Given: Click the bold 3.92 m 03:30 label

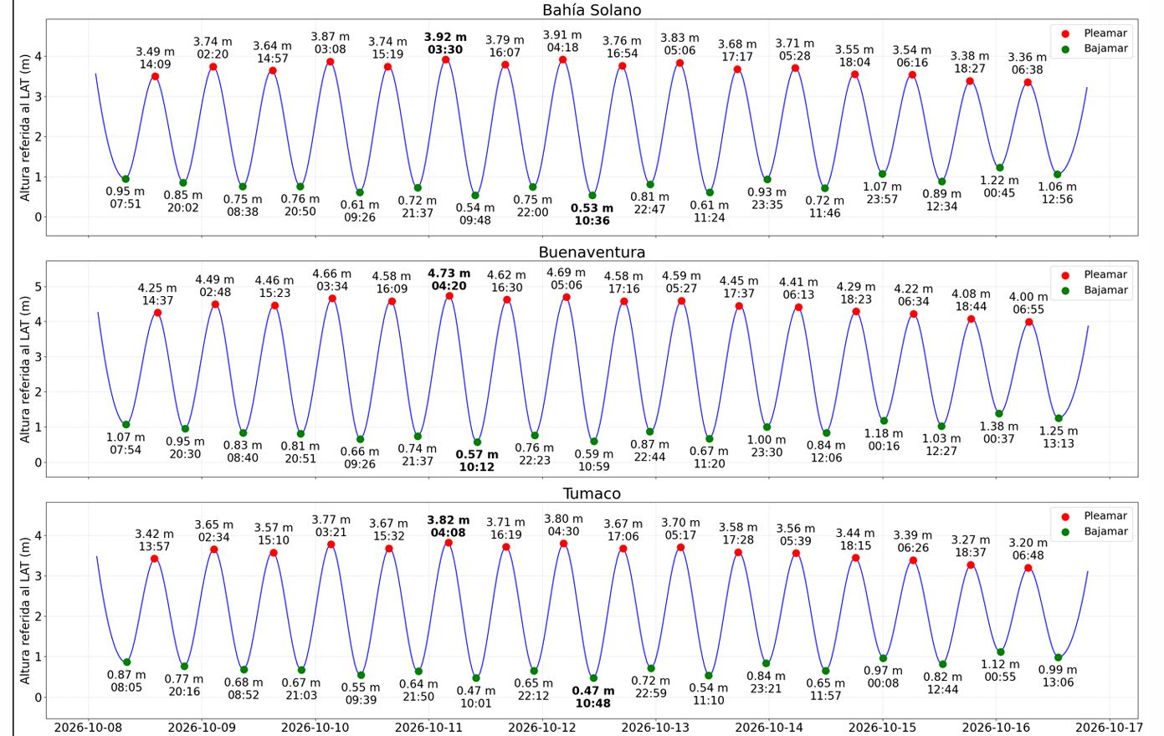Looking at the screenshot, I should tap(445, 43).
